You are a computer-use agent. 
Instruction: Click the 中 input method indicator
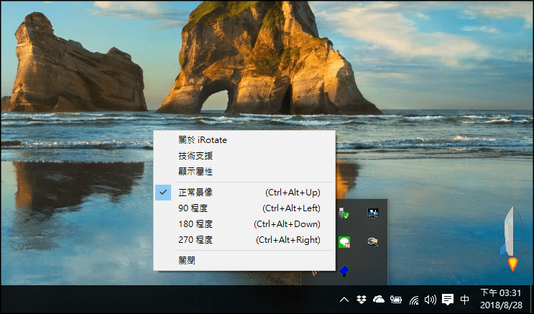(464, 300)
